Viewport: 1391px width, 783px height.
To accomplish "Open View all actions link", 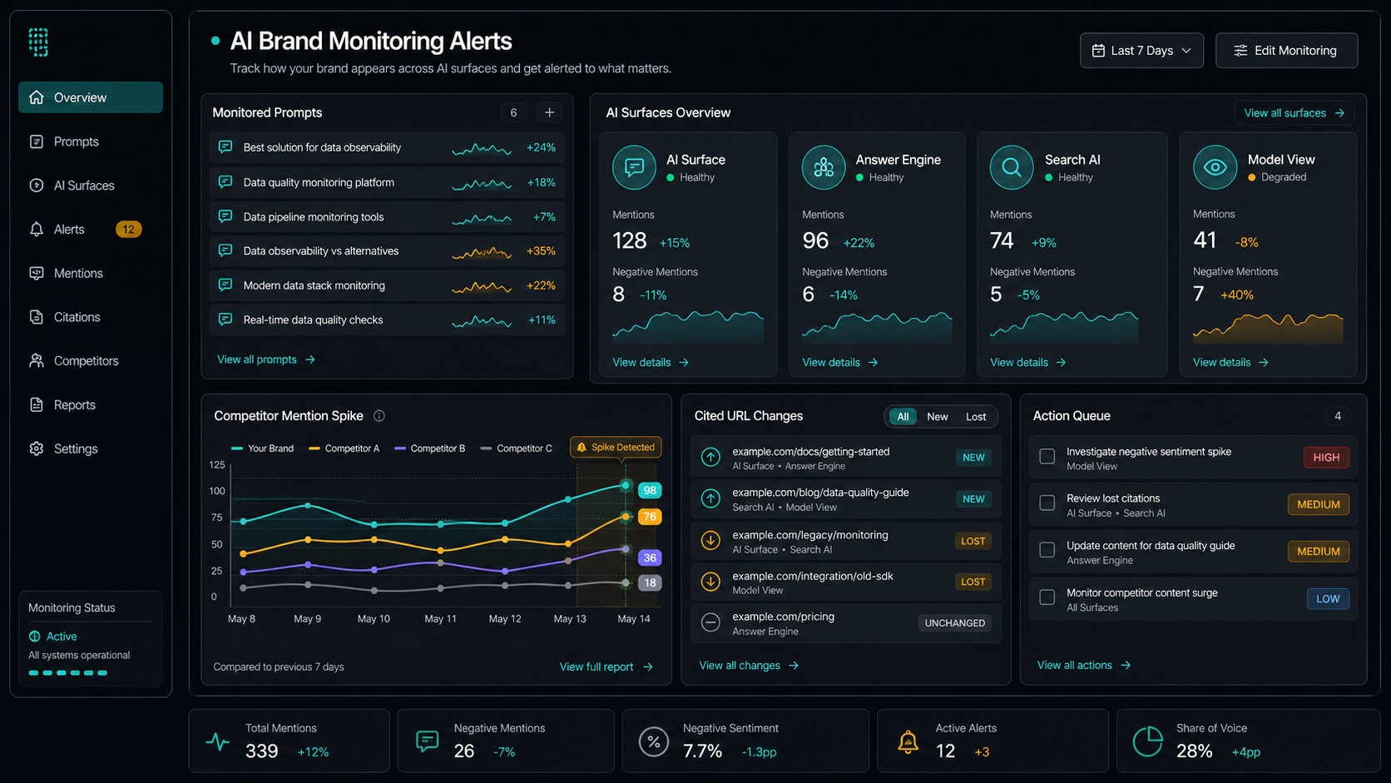I will 1084,665.
